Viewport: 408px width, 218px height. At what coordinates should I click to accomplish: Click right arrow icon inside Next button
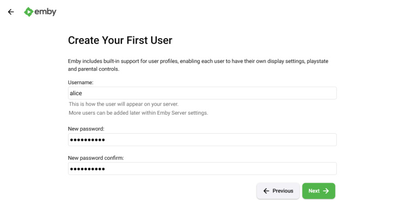(x=326, y=191)
